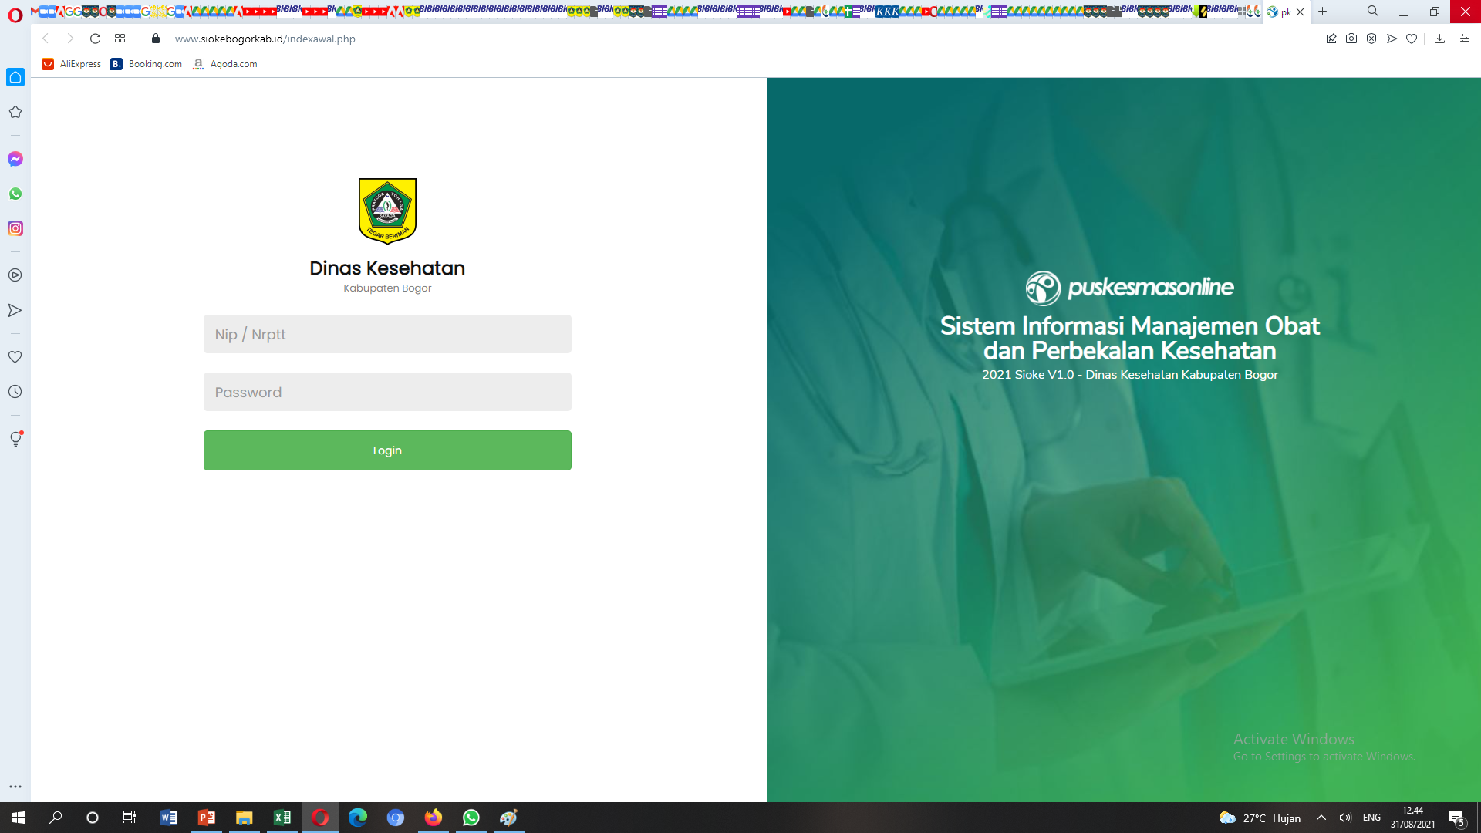This screenshot has height=833, width=1481.
Task: Open the Speed Dial grid button
Action: (120, 39)
